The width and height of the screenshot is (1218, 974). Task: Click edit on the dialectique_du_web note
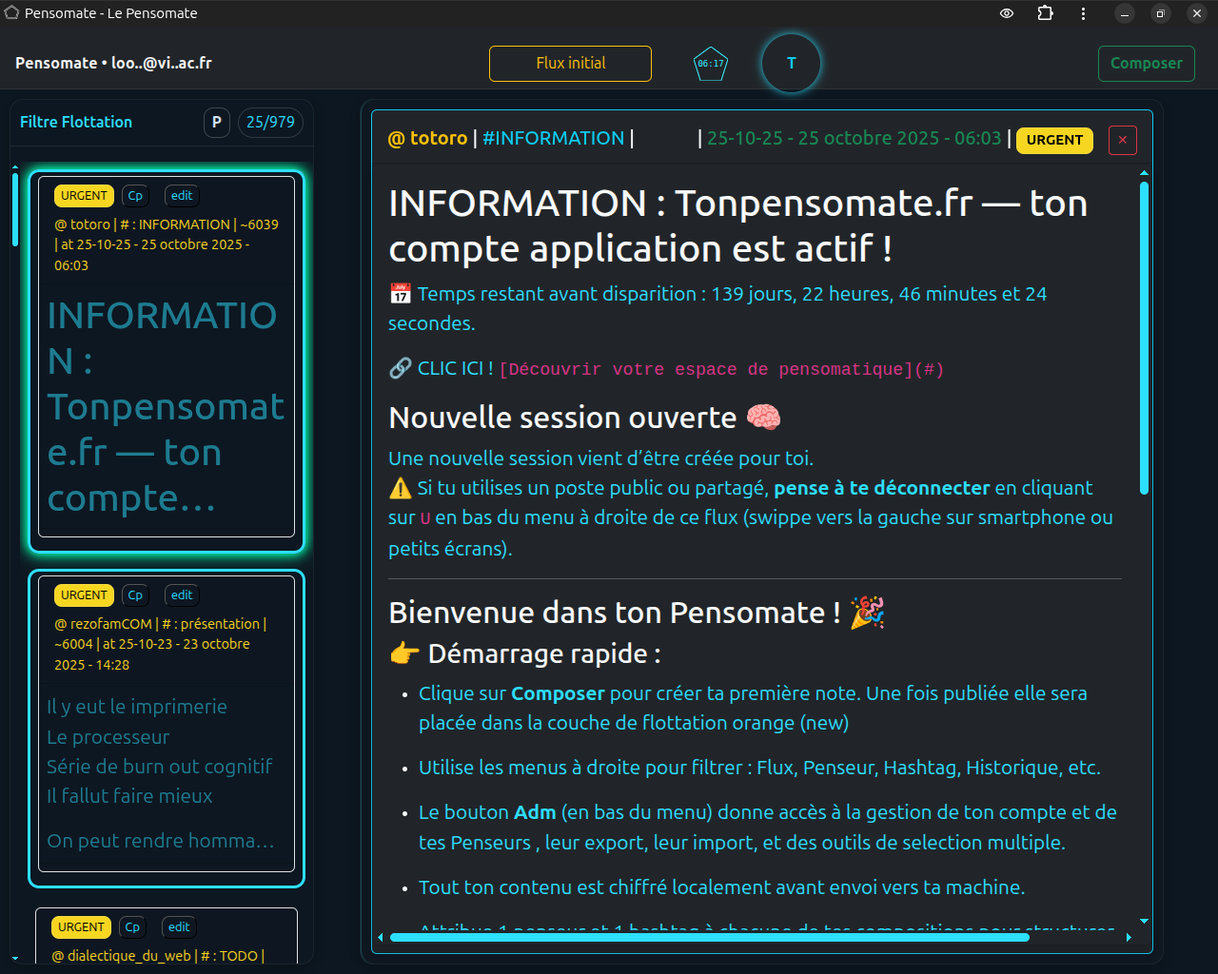click(179, 927)
